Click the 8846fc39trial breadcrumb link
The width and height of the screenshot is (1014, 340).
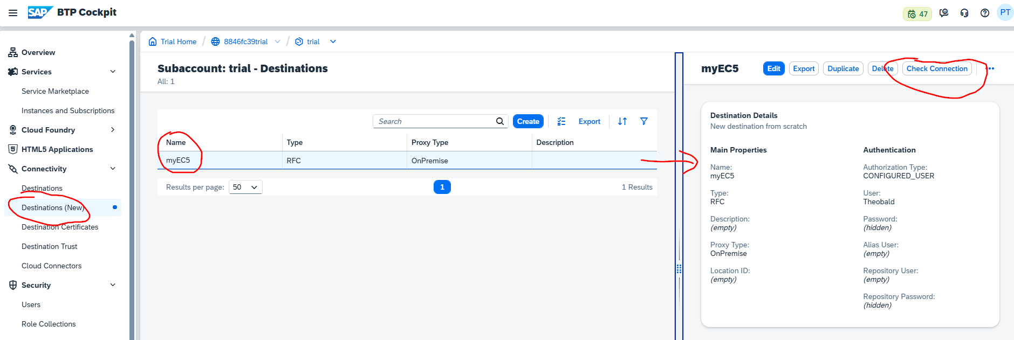246,41
